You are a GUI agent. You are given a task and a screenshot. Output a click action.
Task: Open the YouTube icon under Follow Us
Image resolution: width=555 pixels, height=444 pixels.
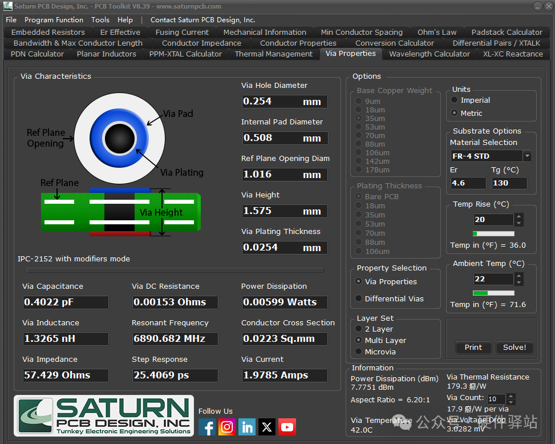click(x=287, y=427)
